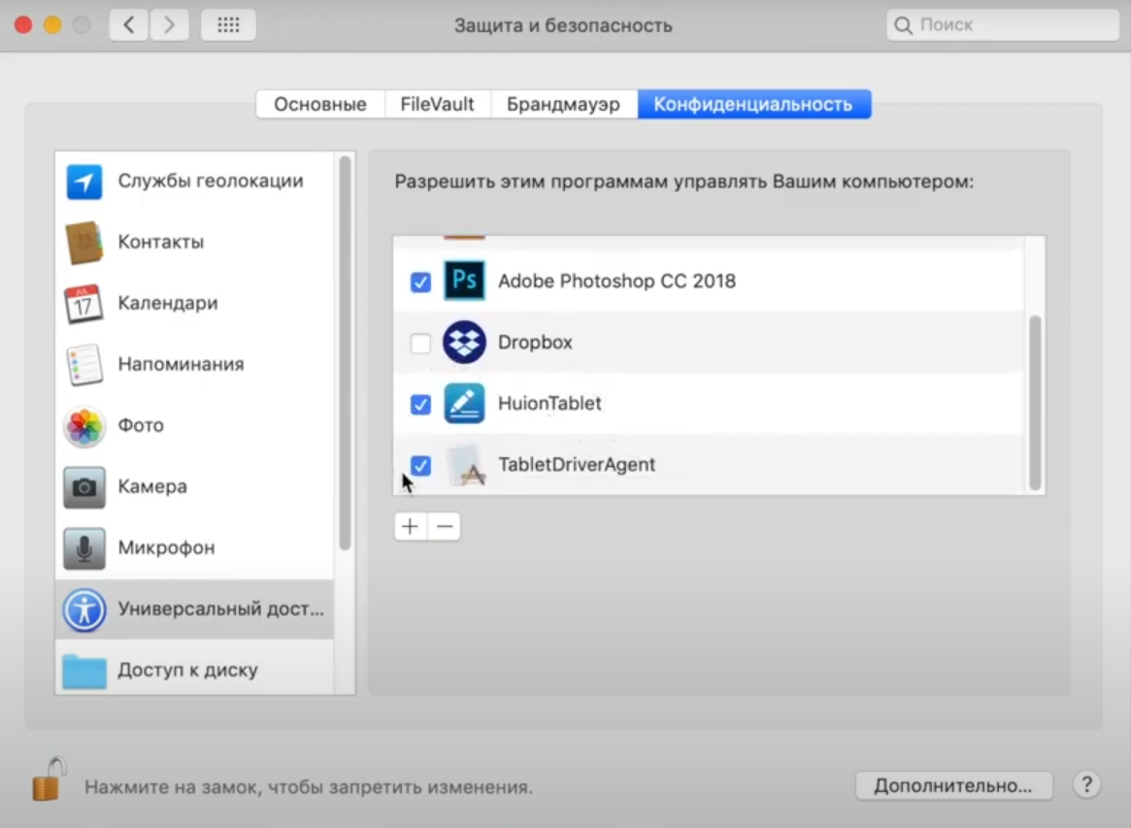Enable the Dropbox checkbox
This screenshot has height=828, width=1131.
[x=420, y=344]
